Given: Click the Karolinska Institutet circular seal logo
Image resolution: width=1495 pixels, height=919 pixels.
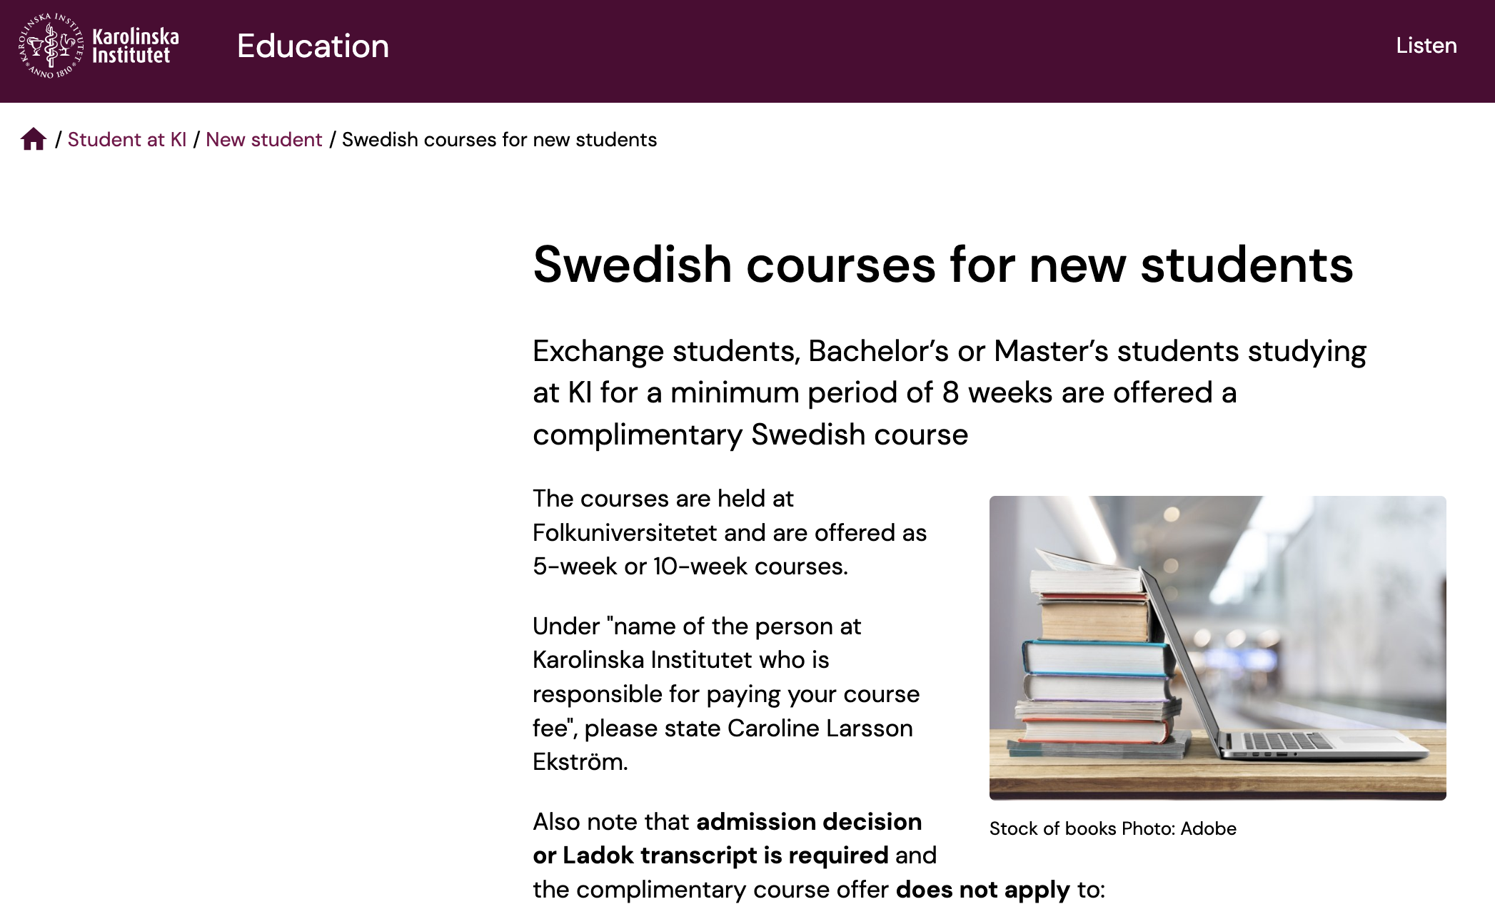Looking at the screenshot, I should coord(51,46).
